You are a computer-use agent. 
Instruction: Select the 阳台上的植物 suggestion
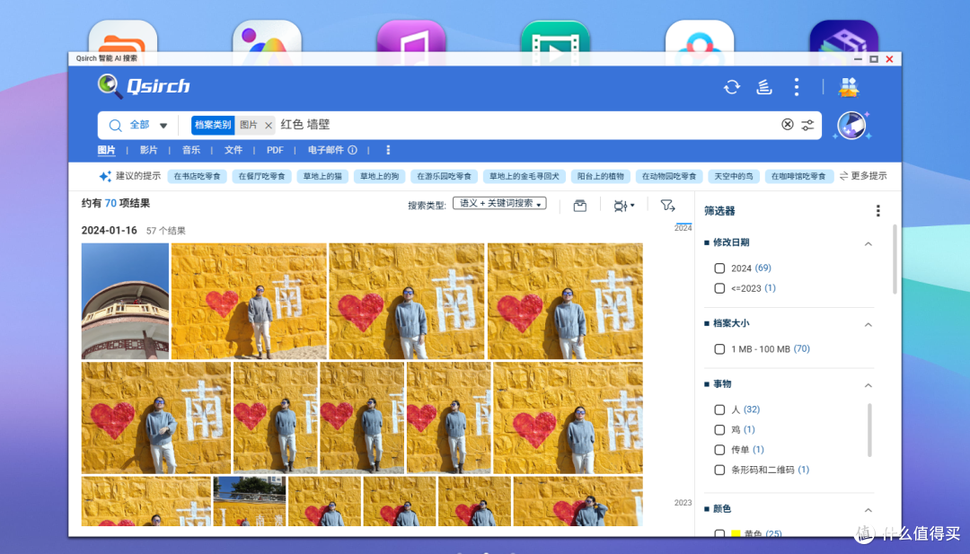click(x=601, y=176)
